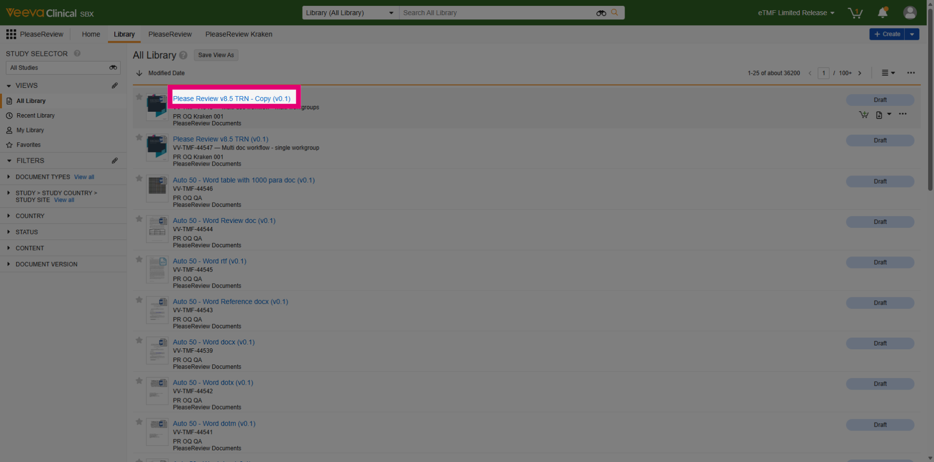Click help icon next to Study Selector
Viewport: 934px width, 462px height.
[77, 53]
